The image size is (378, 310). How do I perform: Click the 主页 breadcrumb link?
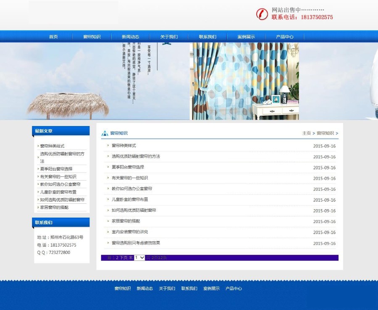pos(307,133)
